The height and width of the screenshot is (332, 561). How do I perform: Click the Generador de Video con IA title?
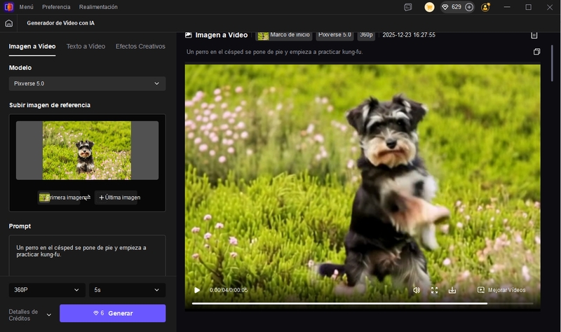(61, 23)
